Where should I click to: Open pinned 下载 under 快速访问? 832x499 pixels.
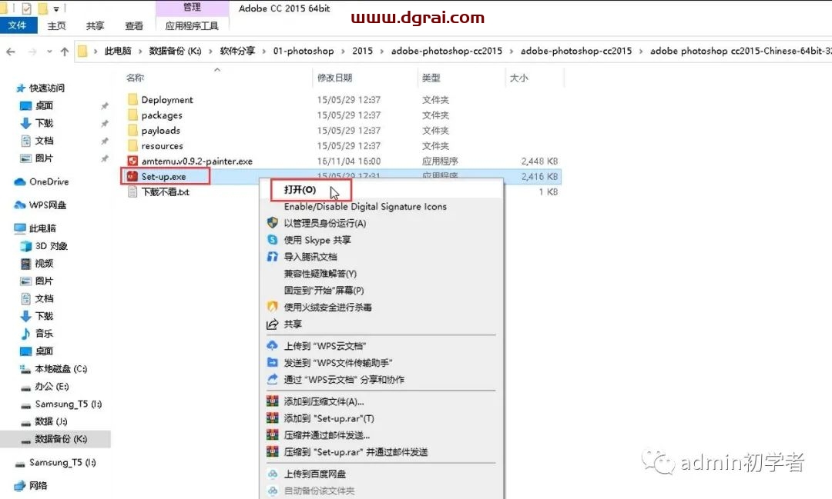point(43,123)
